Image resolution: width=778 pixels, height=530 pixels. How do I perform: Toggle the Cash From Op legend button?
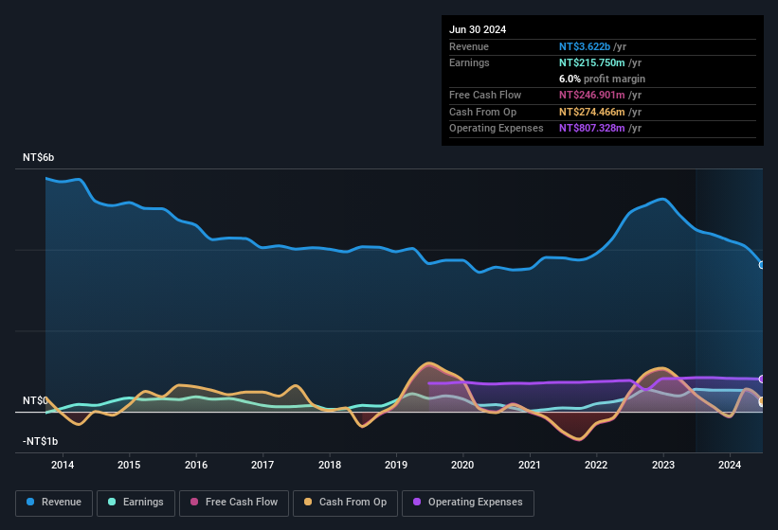coord(345,503)
